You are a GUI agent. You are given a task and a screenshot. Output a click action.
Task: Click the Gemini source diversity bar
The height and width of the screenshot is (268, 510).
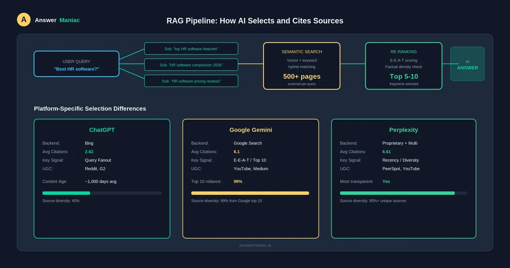tap(251, 193)
